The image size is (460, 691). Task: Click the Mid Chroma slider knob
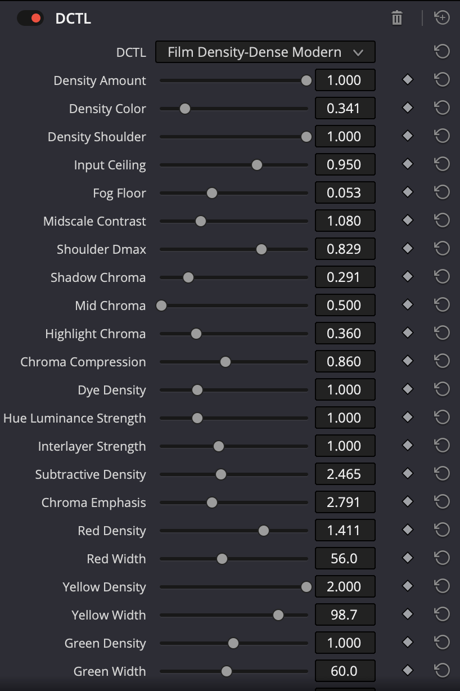161,306
